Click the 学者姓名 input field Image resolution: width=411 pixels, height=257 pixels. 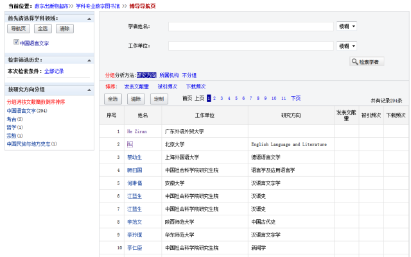[x=251, y=26]
